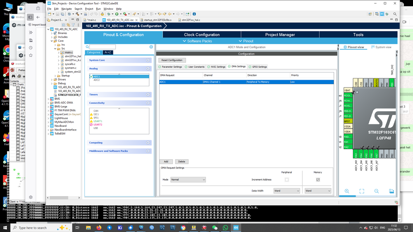Switch to the NVIC Settings tab
413x232 pixels.
(216, 67)
